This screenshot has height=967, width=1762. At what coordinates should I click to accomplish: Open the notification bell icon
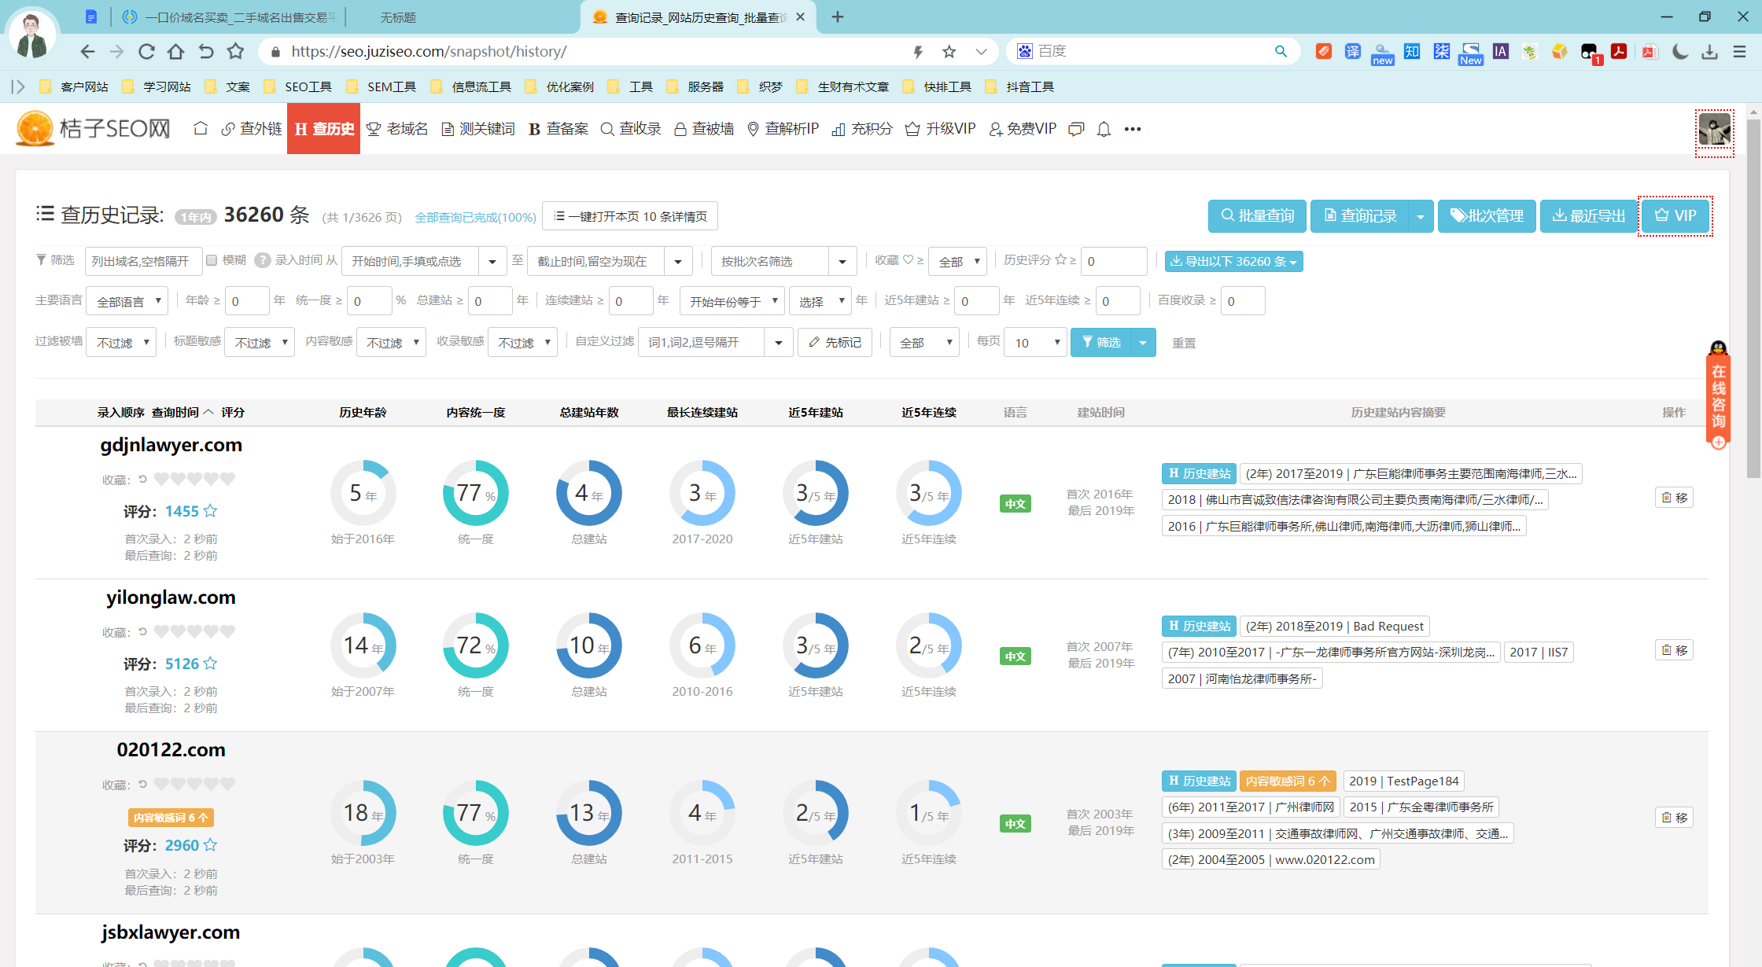pos(1104,129)
